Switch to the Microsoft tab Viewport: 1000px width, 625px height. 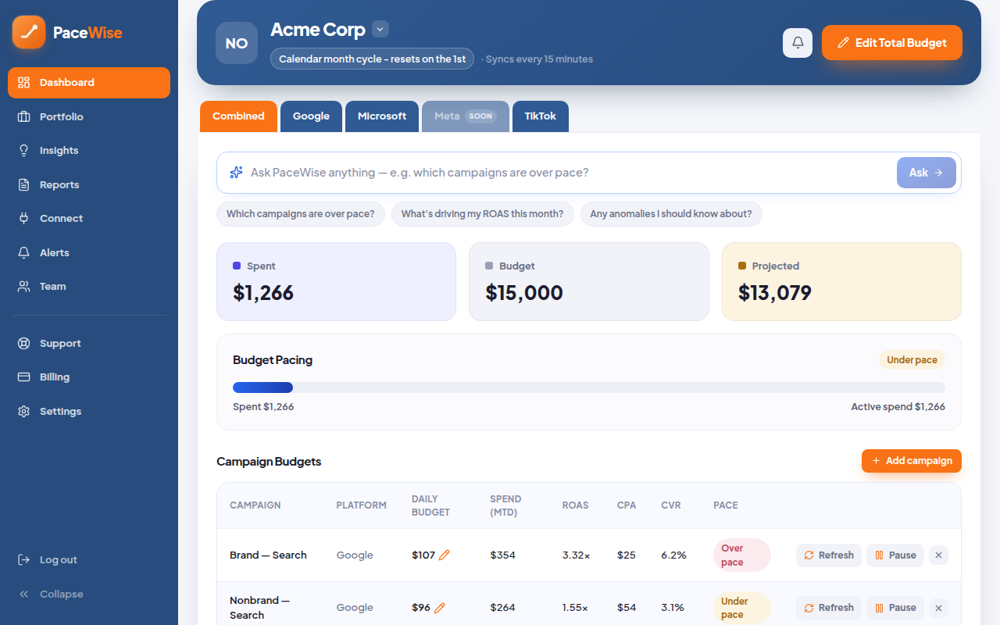[382, 116]
